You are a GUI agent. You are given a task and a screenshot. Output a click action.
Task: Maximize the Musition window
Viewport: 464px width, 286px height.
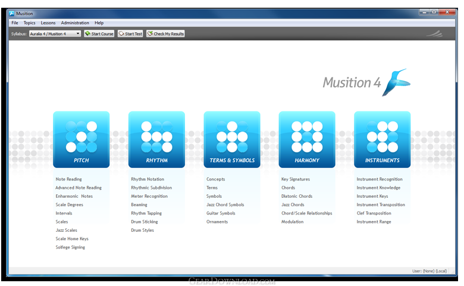[x=434, y=12]
